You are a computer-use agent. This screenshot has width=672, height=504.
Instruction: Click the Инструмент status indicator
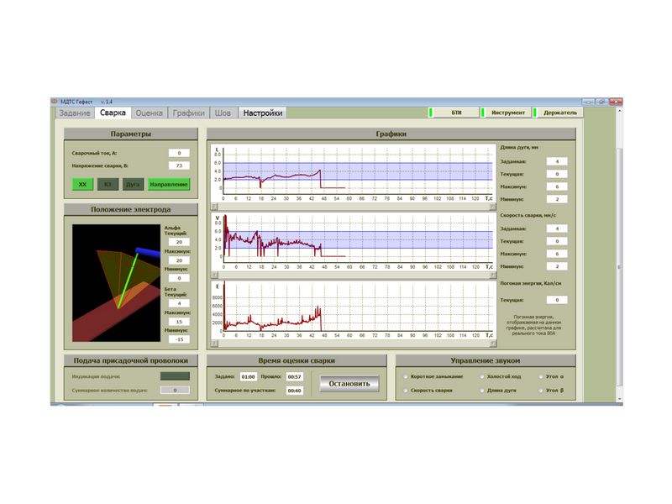508,113
